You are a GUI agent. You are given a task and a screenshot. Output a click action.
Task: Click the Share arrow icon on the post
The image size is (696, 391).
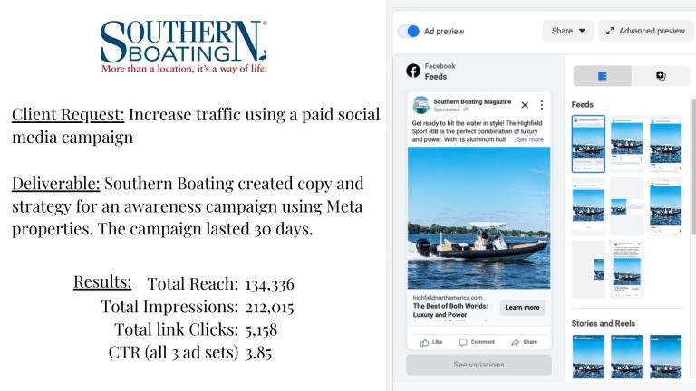pyautogui.click(x=516, y=342)
